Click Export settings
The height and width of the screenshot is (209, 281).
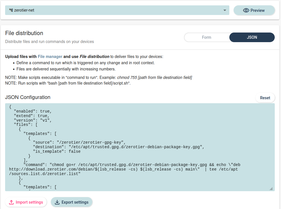coord(72,202)
